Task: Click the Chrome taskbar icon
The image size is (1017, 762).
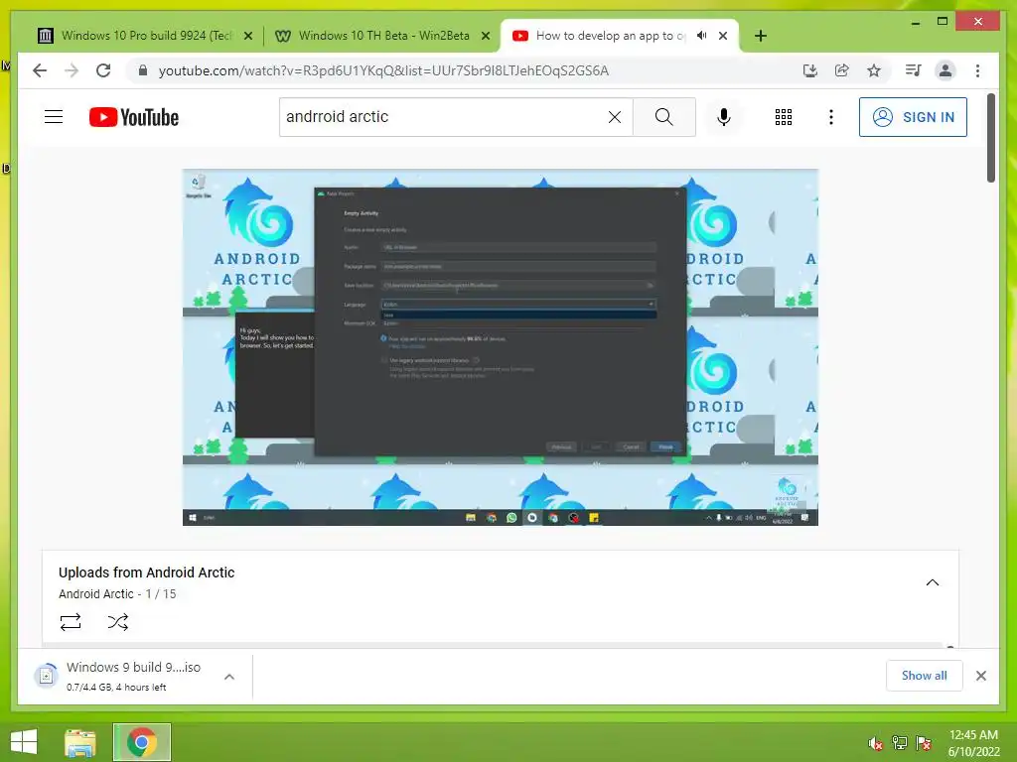Action: coord(142,742)
